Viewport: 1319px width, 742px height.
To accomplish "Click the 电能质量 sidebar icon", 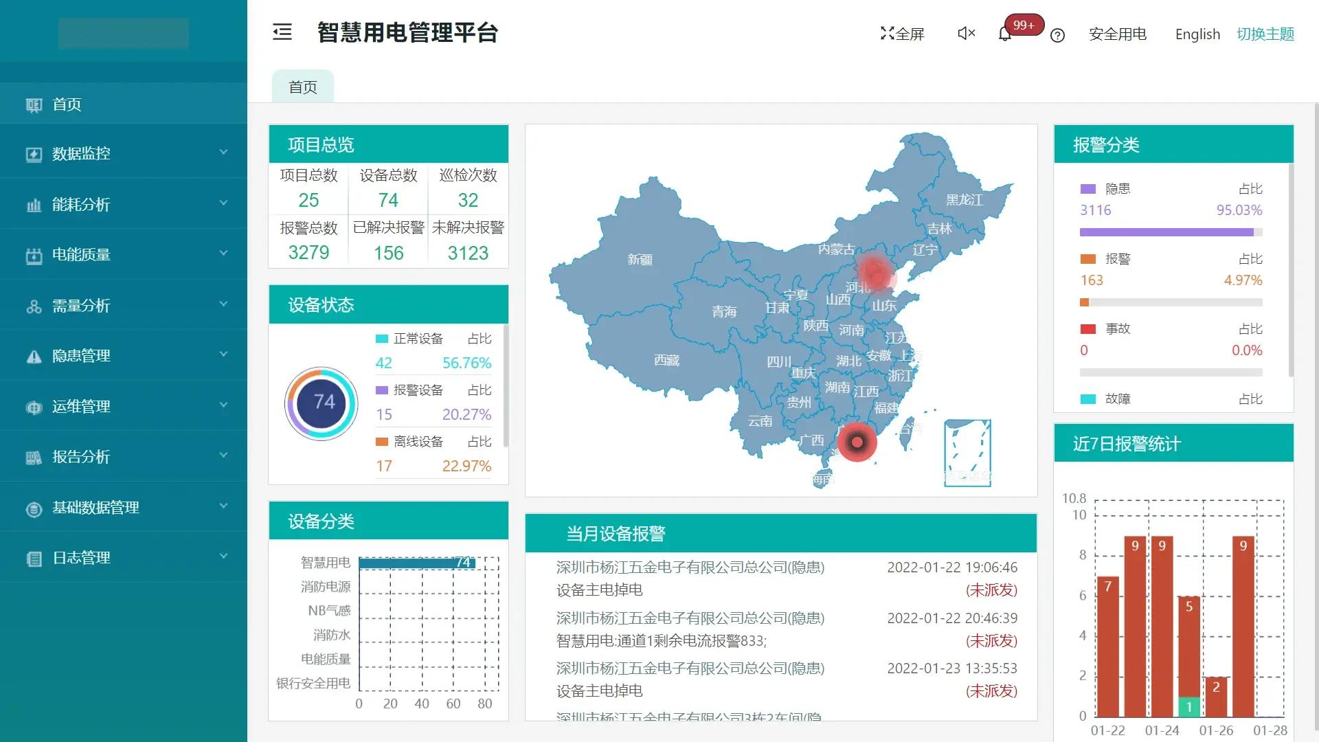I will click(x=34, y=256).
